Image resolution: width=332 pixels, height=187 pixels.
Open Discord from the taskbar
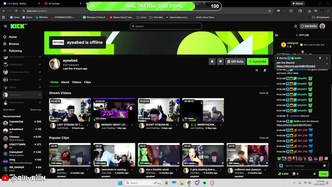point(197,183)
